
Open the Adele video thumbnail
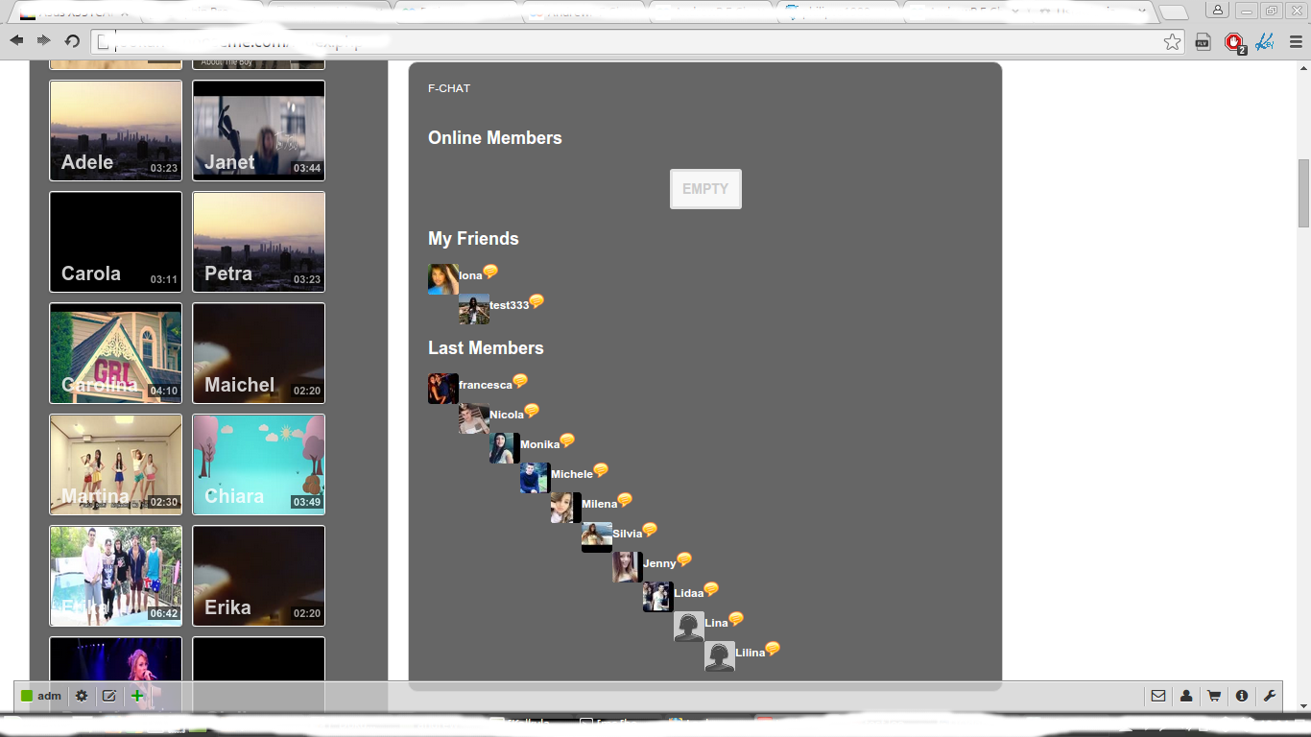pyautogui.click(x=115, y=131)
